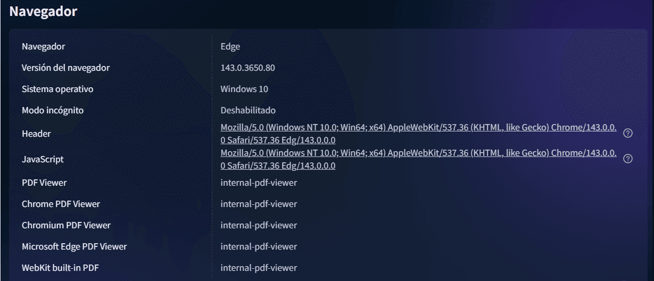This screenshot has height=281, width=654.
Task: Click the help icon beside the Header row
Action: click(x=627, y=134)
